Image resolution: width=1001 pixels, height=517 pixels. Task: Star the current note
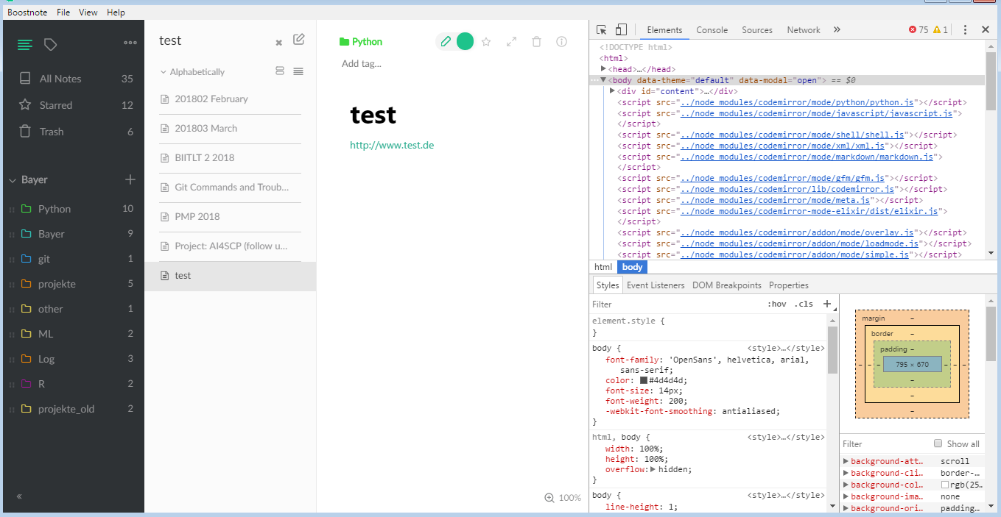point(486,42)
